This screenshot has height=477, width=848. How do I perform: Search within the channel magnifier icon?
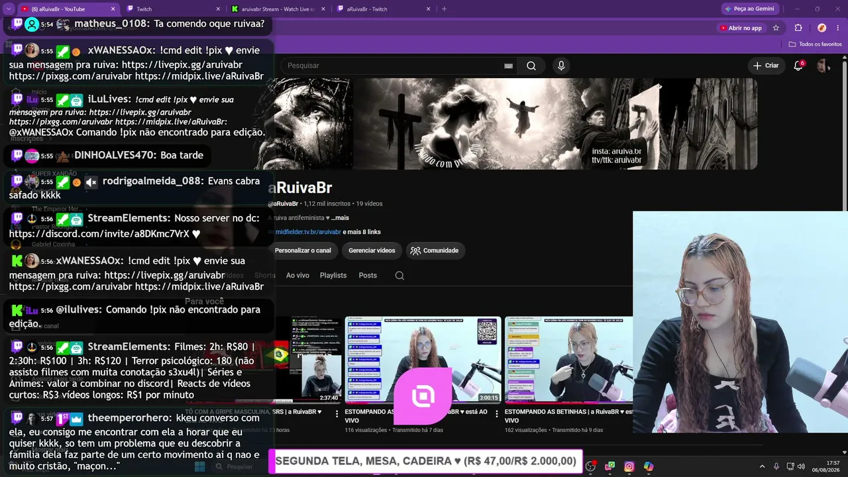click(399, 276)
